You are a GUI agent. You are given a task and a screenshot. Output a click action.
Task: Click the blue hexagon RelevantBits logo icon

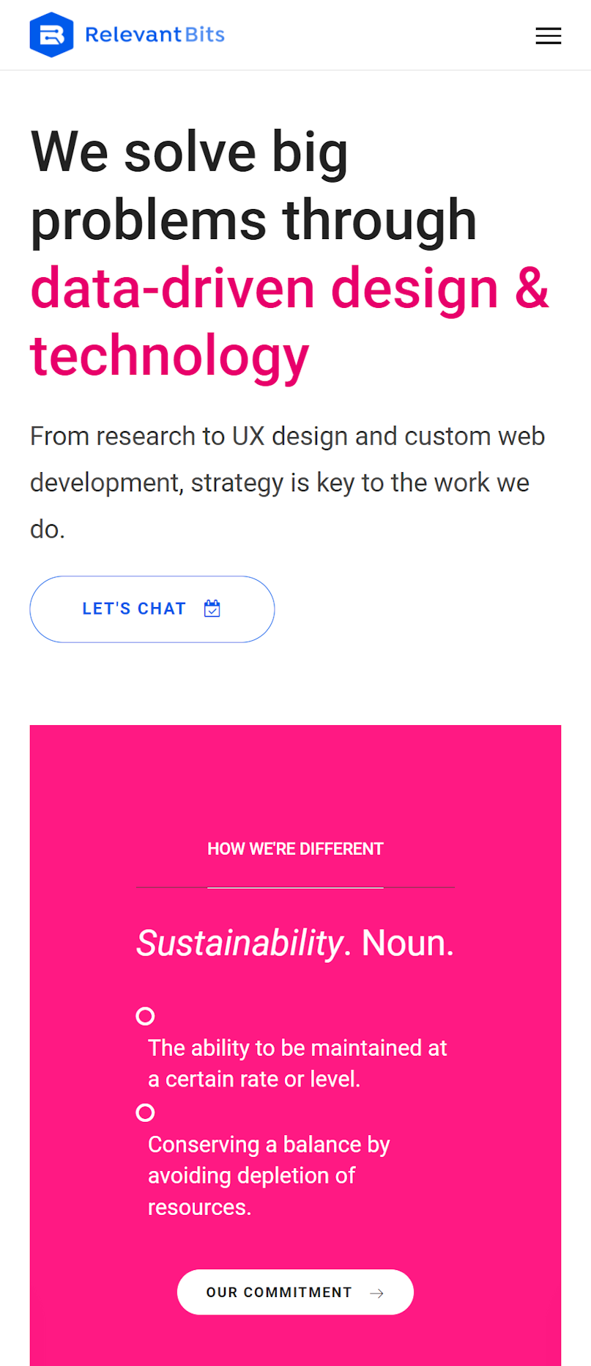pyautogui.click(x=51, y=34)
